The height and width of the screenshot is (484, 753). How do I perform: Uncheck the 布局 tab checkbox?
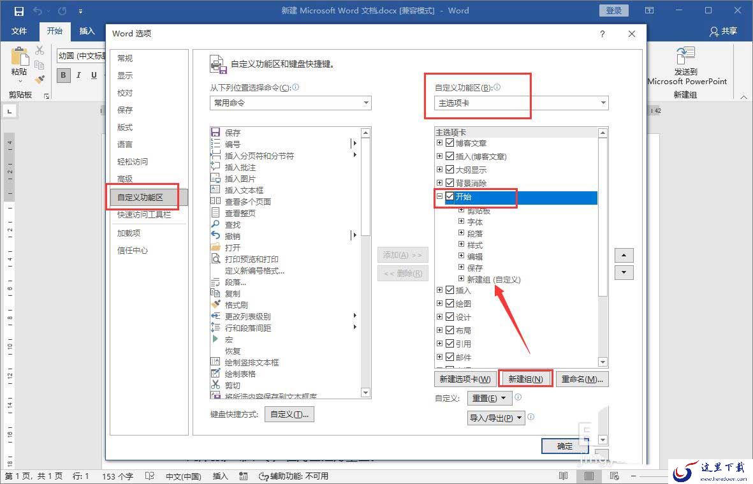pyautogui.click(x=450, y=330)
